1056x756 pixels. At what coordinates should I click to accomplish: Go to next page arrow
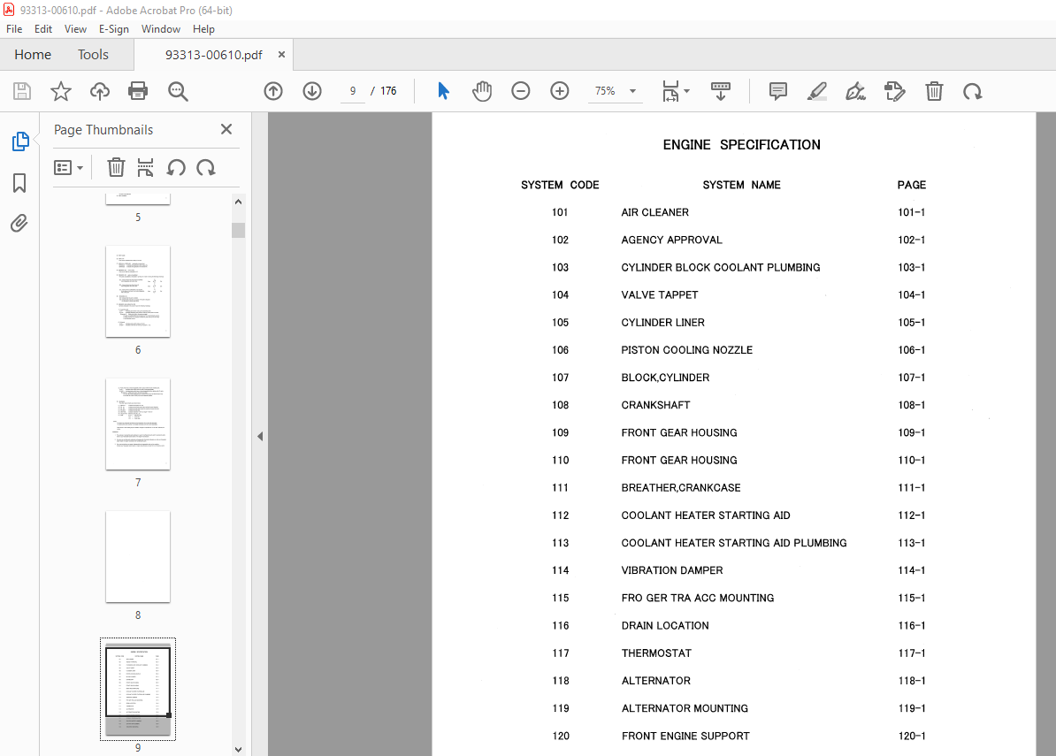tap(312, 91)
